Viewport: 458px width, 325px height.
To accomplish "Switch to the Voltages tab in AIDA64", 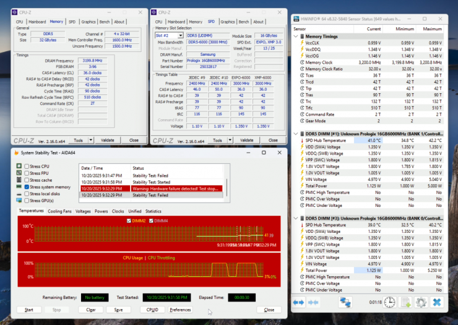I will click(82, 211).
